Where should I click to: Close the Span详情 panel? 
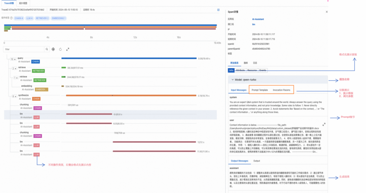coord(327,12)
